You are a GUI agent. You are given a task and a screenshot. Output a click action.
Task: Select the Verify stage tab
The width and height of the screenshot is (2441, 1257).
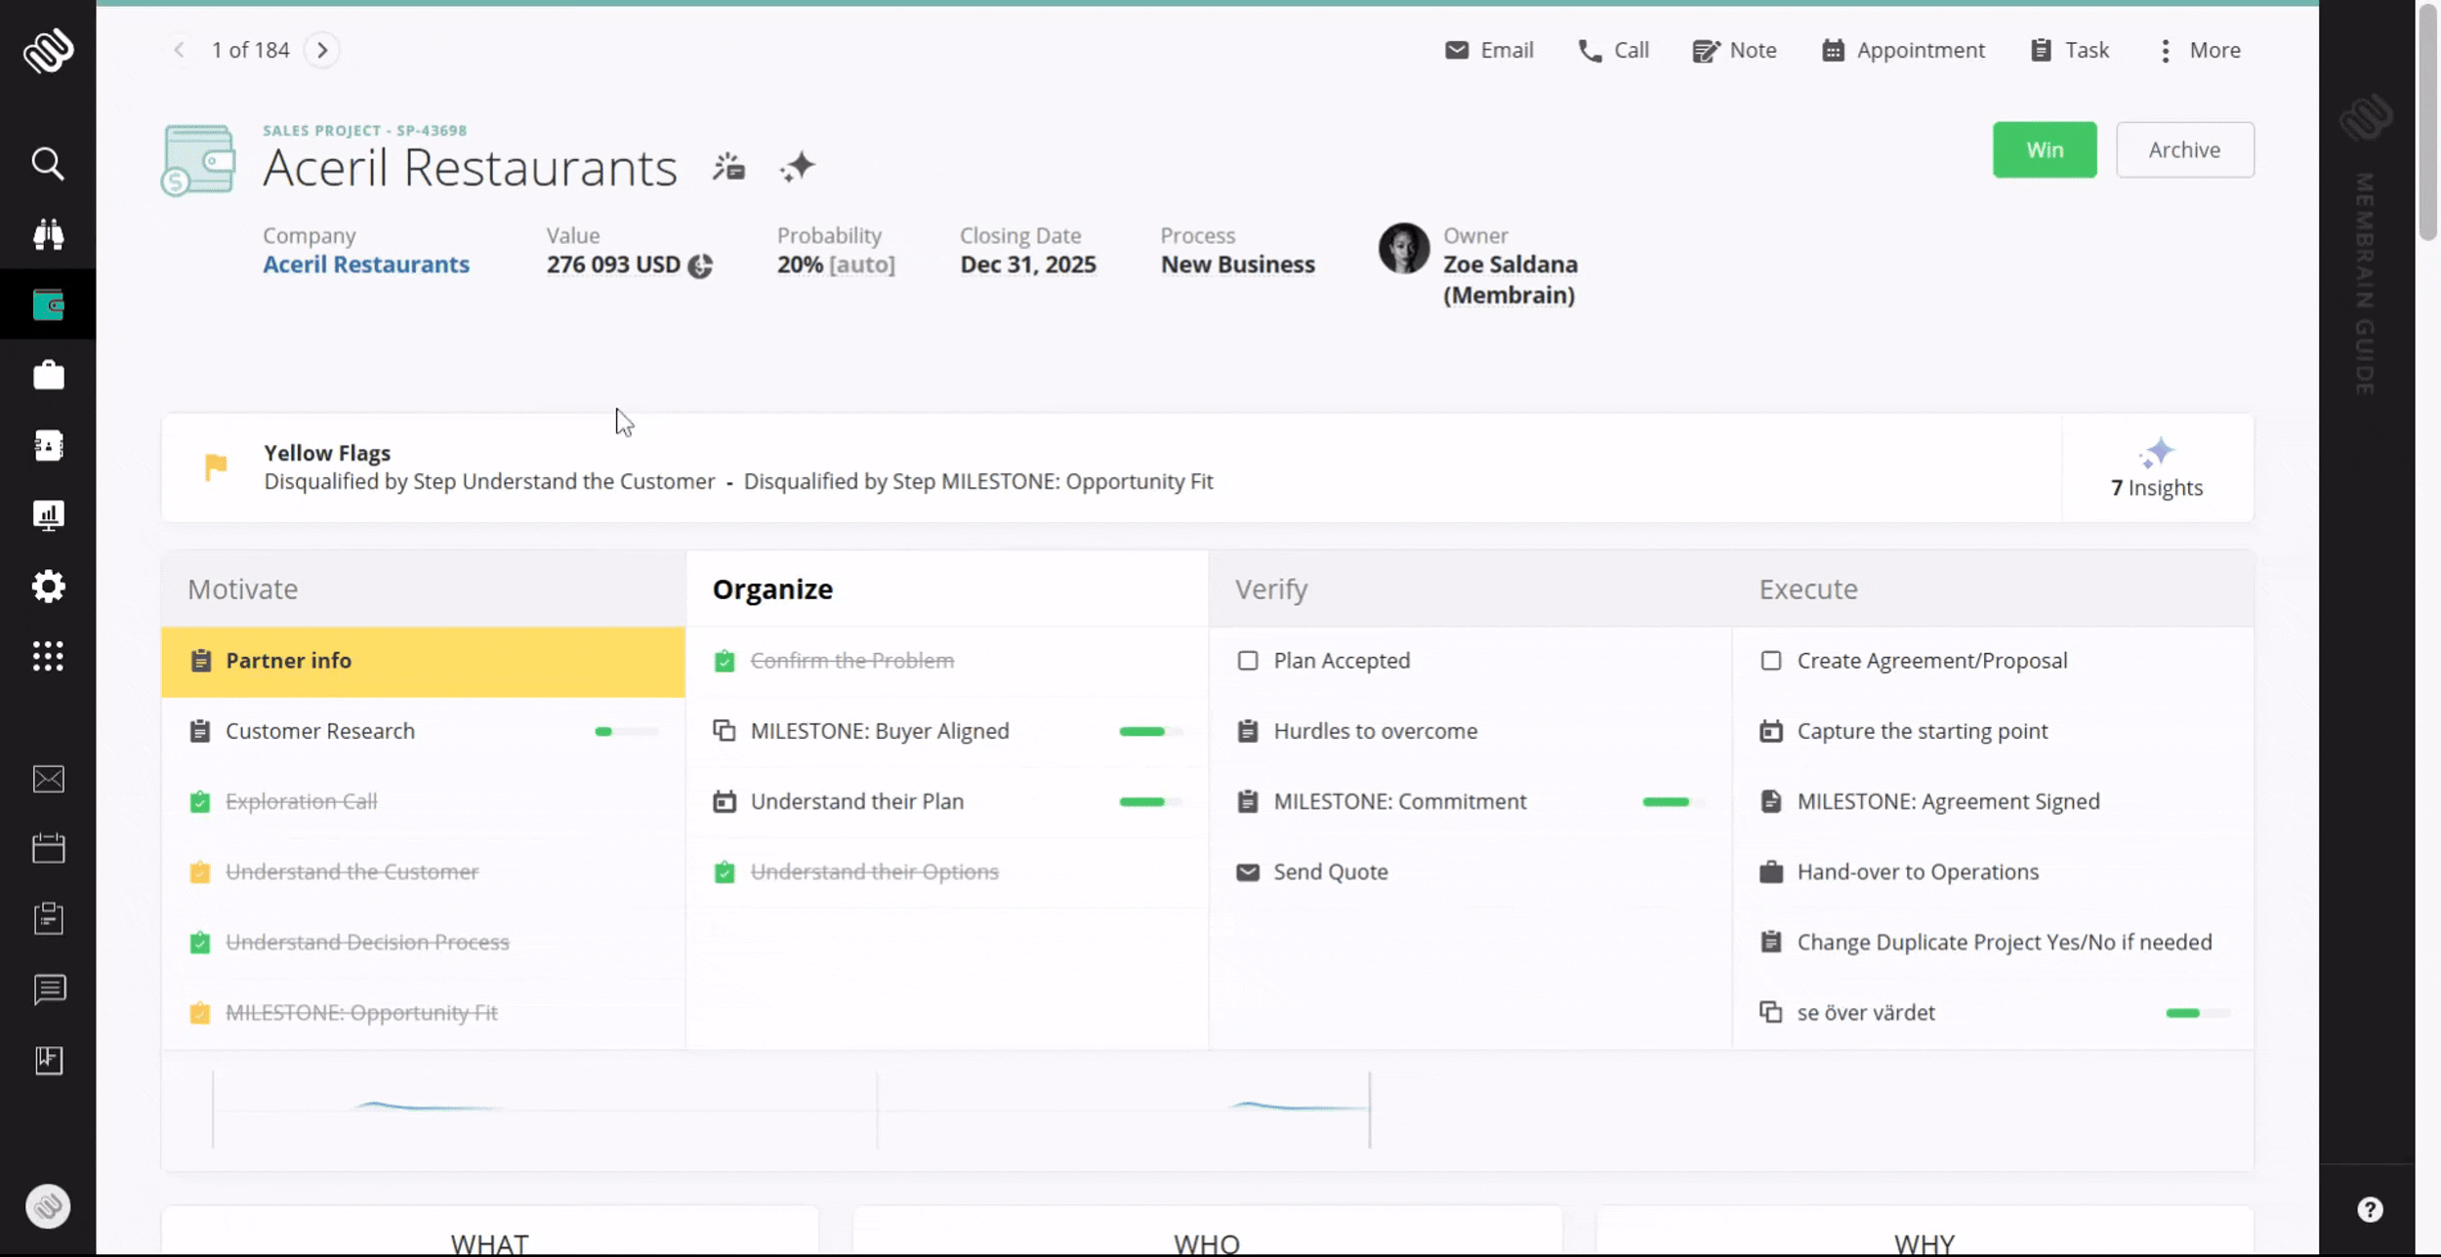1270,589
